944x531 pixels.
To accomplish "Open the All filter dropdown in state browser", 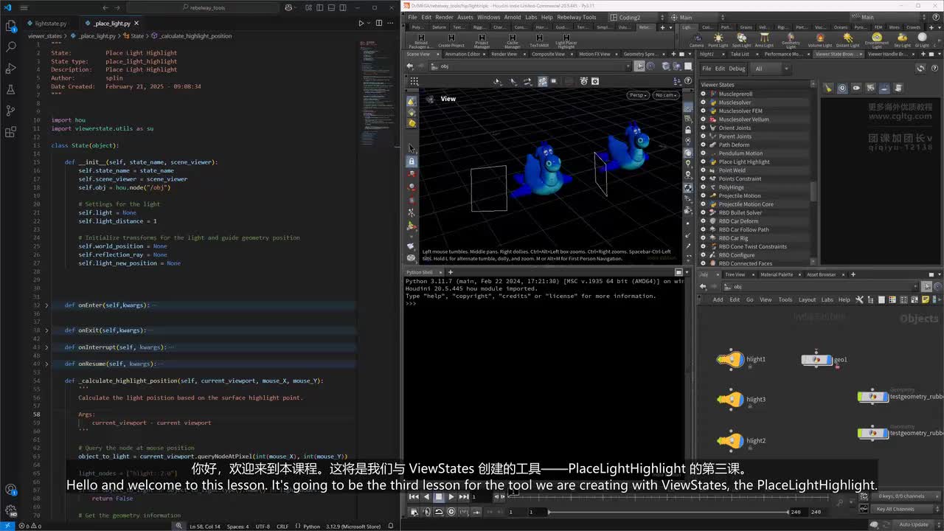I will click(x=771, y=69).
